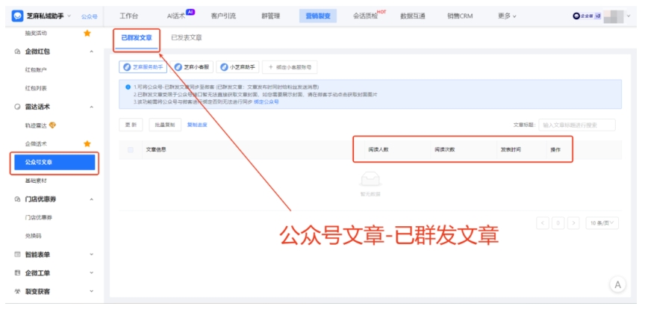Click the article title search field
Image resolution: width=645 pixels, height=309 pixels.
(577, 125)
